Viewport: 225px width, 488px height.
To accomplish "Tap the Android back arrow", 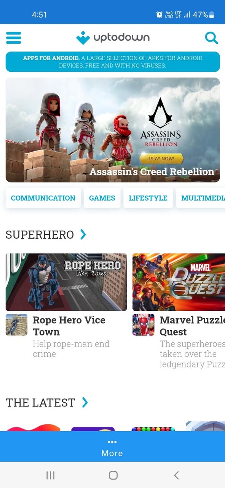I will [176, 475].
